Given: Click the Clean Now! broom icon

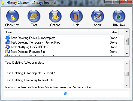Looking at the screenshot, I should [13, 16].
